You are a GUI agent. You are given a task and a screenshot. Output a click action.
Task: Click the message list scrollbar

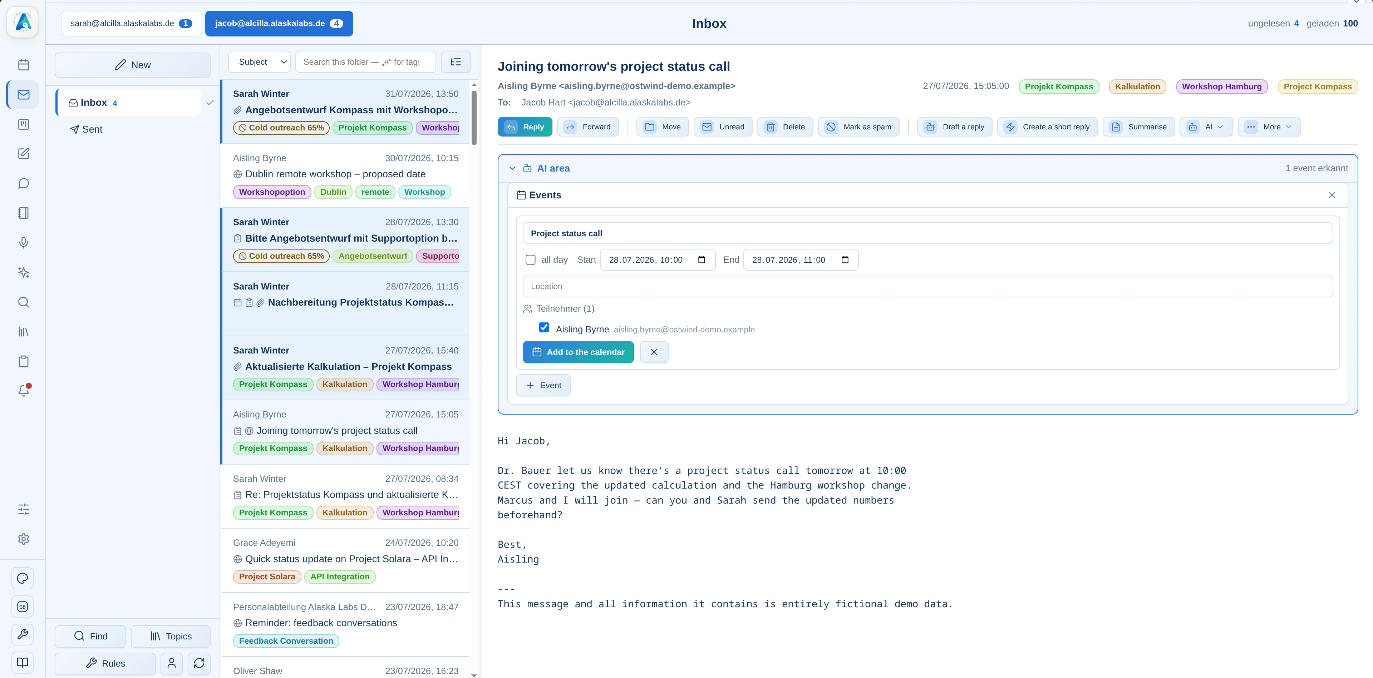[x=474, y=117]
